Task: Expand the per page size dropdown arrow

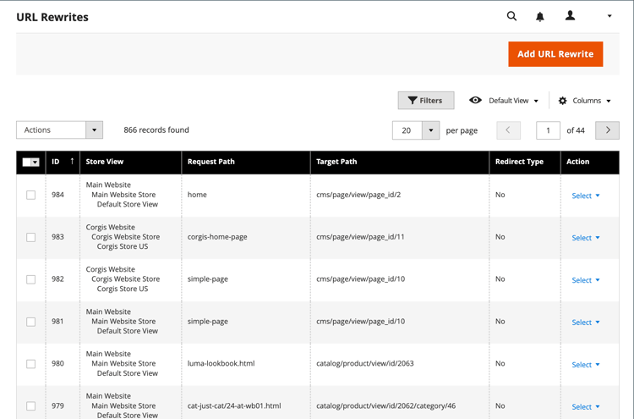Action: point(430,130)
